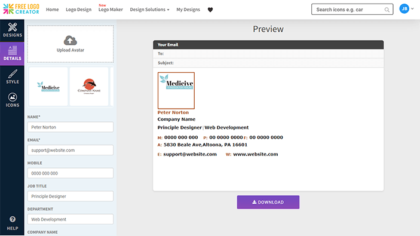Click the address line in preview

click(205, 145)
